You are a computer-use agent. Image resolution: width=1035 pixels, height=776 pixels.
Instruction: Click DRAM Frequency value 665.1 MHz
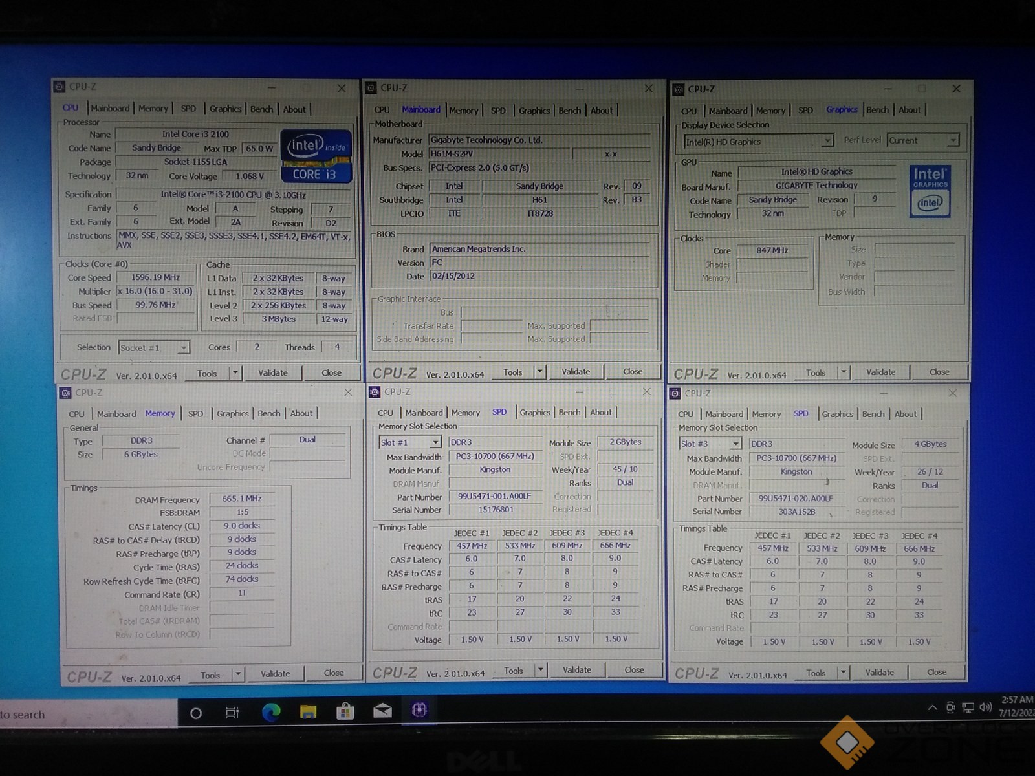tap(242, 499)
